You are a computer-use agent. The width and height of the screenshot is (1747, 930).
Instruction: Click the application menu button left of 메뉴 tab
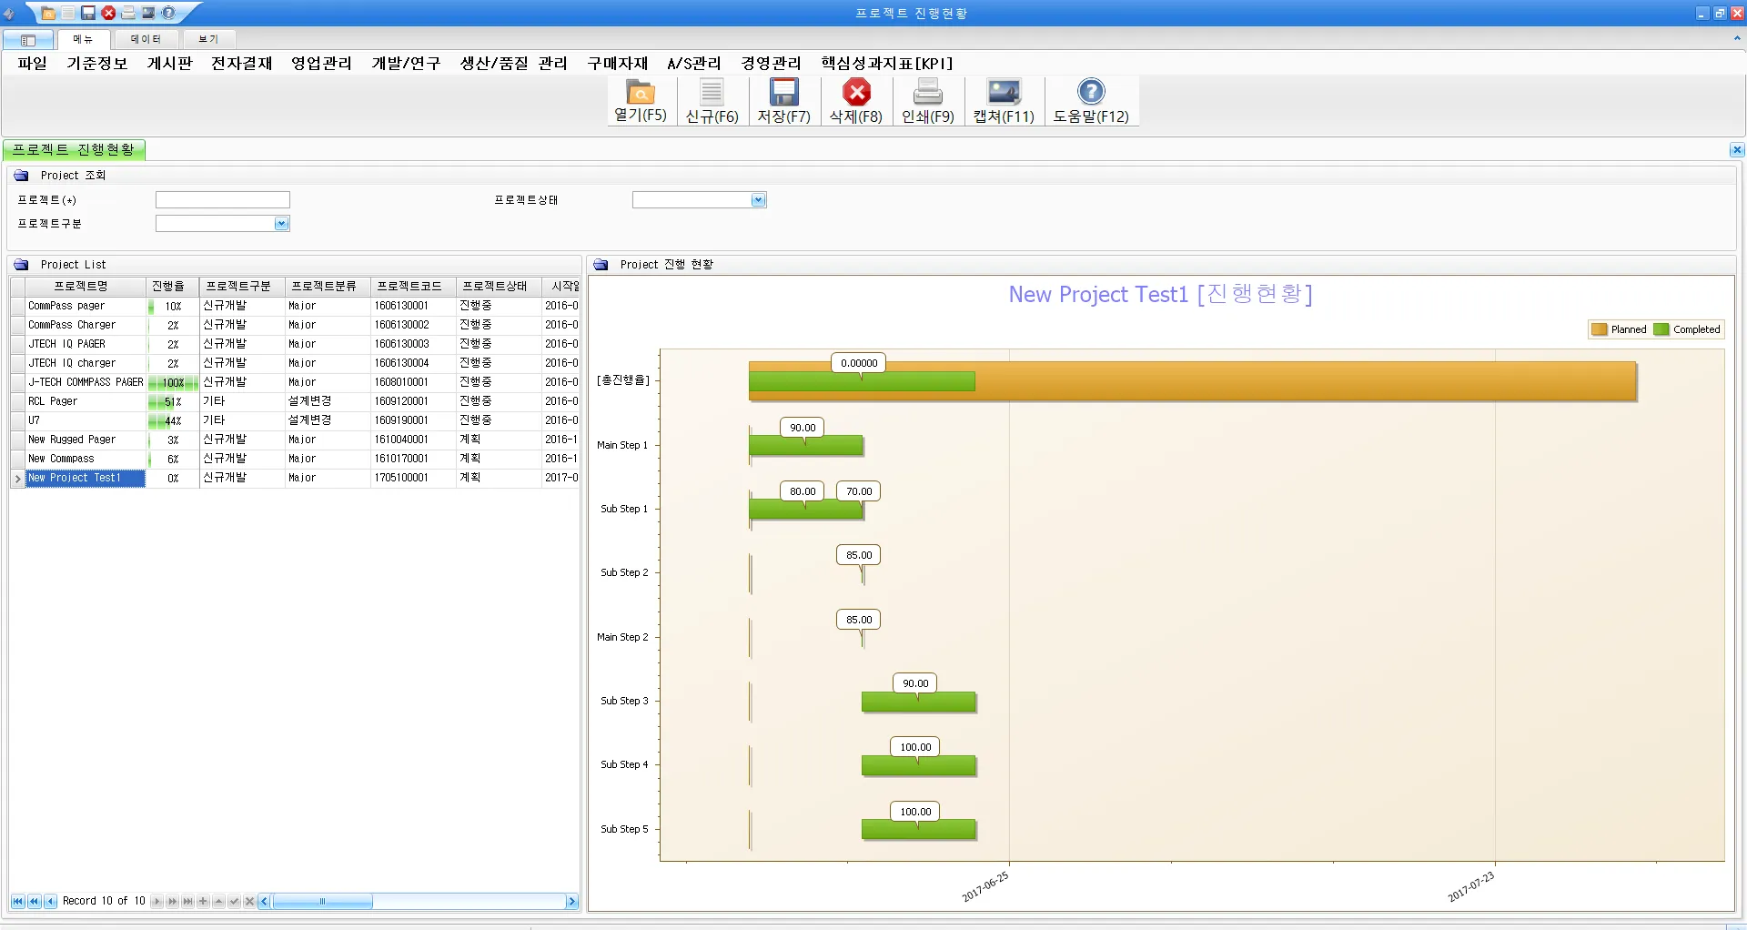27,40
